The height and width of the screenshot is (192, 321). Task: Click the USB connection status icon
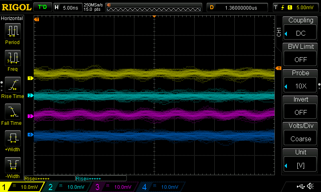[x=300, y=186]
